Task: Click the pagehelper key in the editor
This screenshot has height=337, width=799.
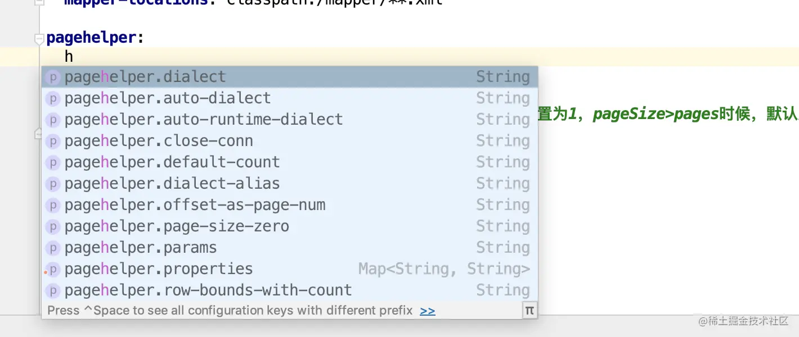Action: click(x=91, y=38)
